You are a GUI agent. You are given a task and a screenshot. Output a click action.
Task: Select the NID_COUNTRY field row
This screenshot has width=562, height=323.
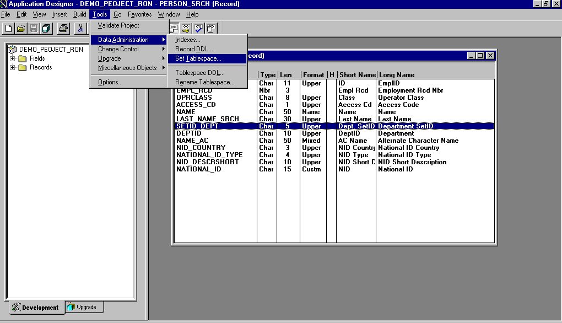click(x=334, y=148)
